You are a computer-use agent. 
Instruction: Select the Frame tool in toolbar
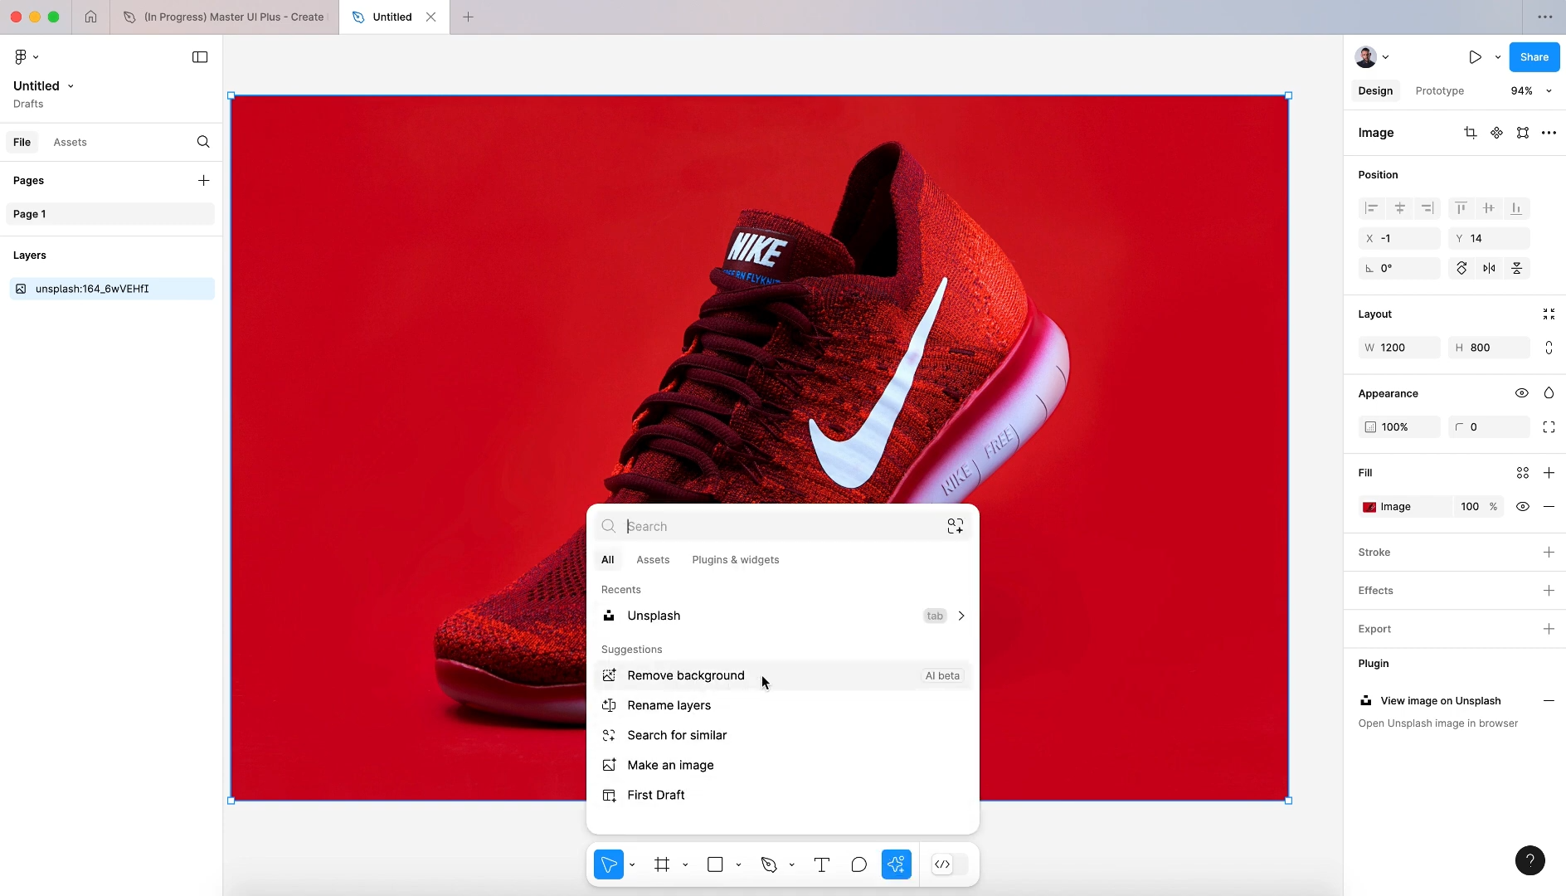[662, 864]
